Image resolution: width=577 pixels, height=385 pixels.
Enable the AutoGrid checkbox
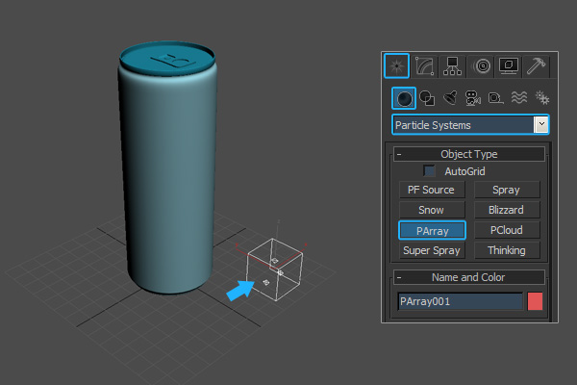tap(430, 171)
